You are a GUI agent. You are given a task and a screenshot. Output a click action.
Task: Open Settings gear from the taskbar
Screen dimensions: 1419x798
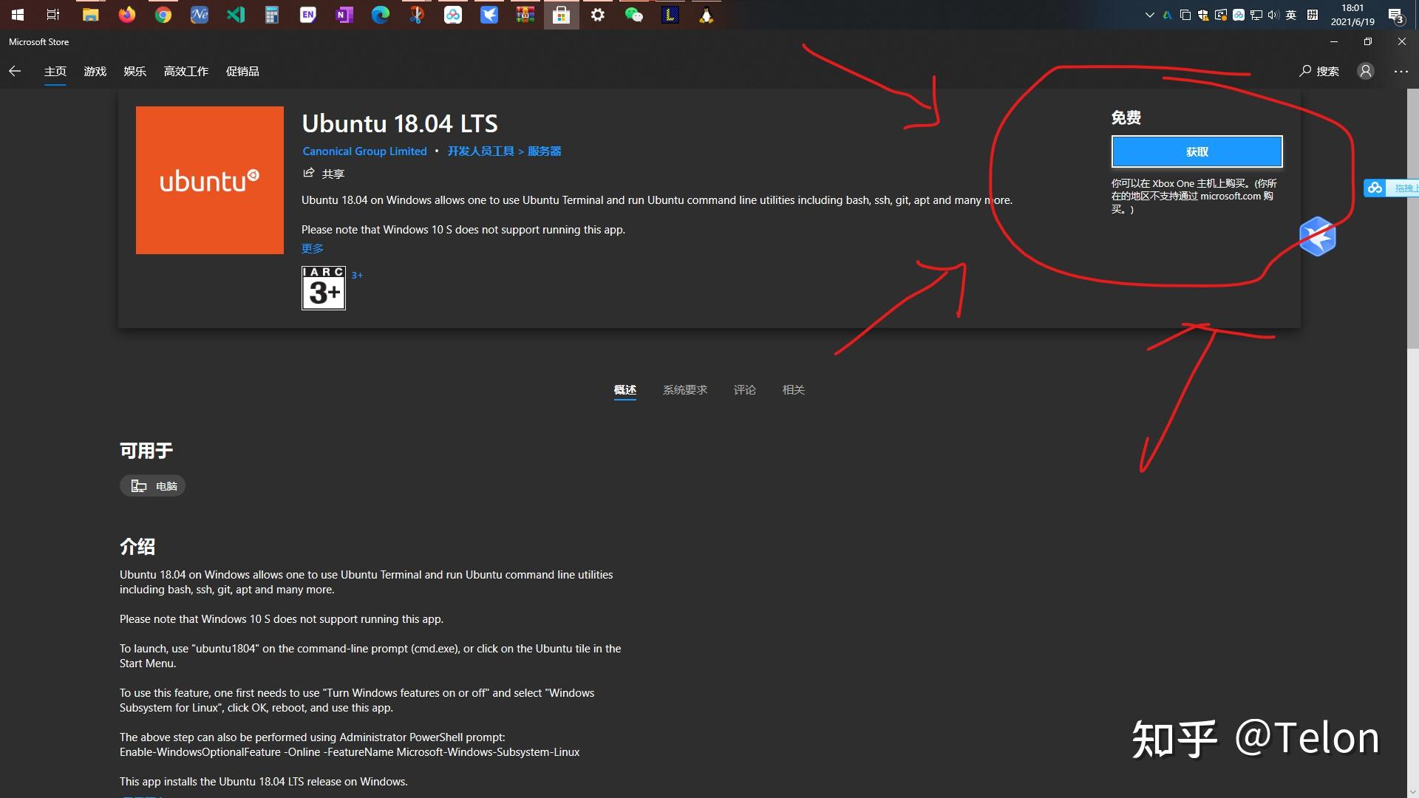point(598,15)
